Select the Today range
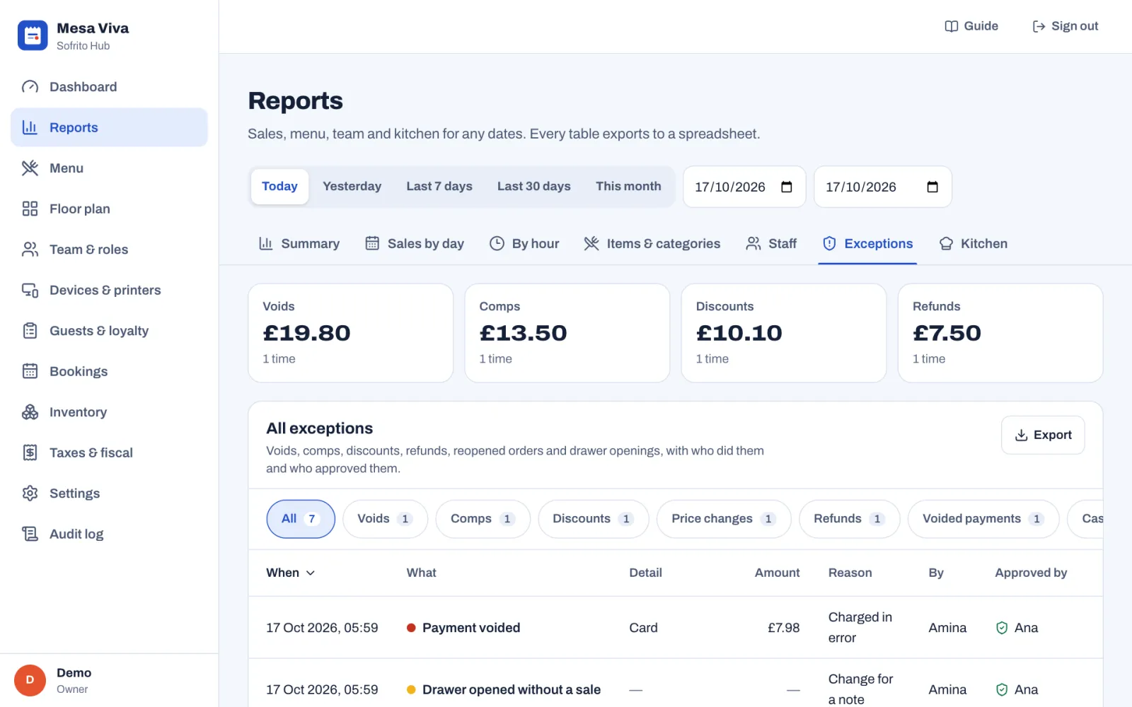This screenshot has width=1132, height=707. (279, 187)
